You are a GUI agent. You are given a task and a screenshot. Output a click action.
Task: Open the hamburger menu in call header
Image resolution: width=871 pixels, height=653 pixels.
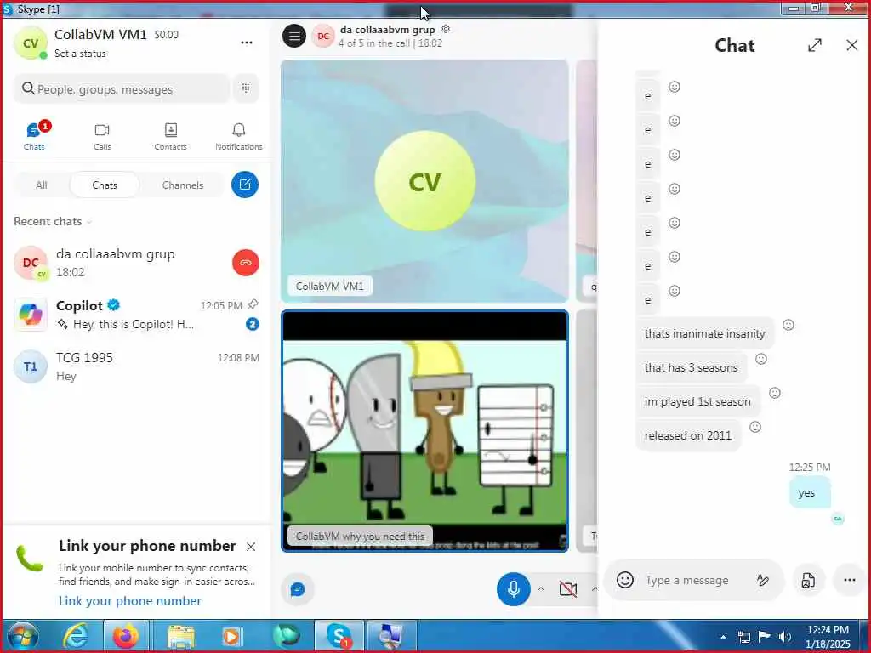tap(294, 36)
